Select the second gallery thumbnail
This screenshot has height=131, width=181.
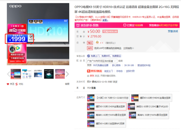[x=27, y=74]
